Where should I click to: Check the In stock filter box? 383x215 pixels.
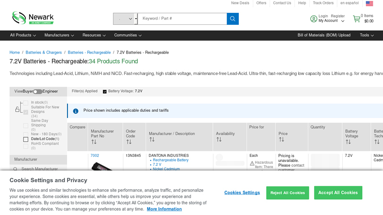(26, 103)
